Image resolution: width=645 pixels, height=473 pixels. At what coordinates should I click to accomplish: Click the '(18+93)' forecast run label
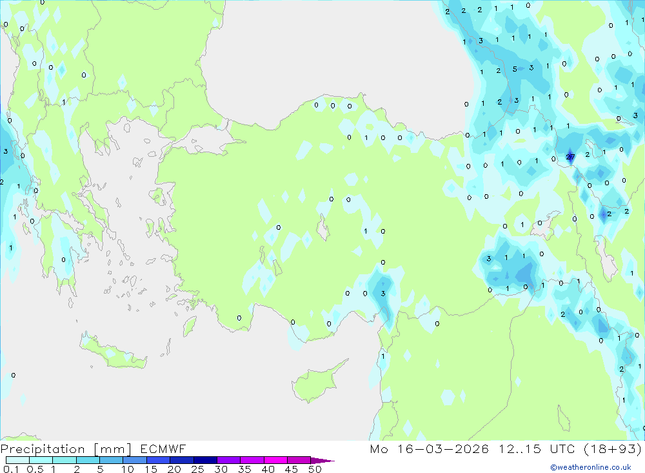click(x=613, y=448)
